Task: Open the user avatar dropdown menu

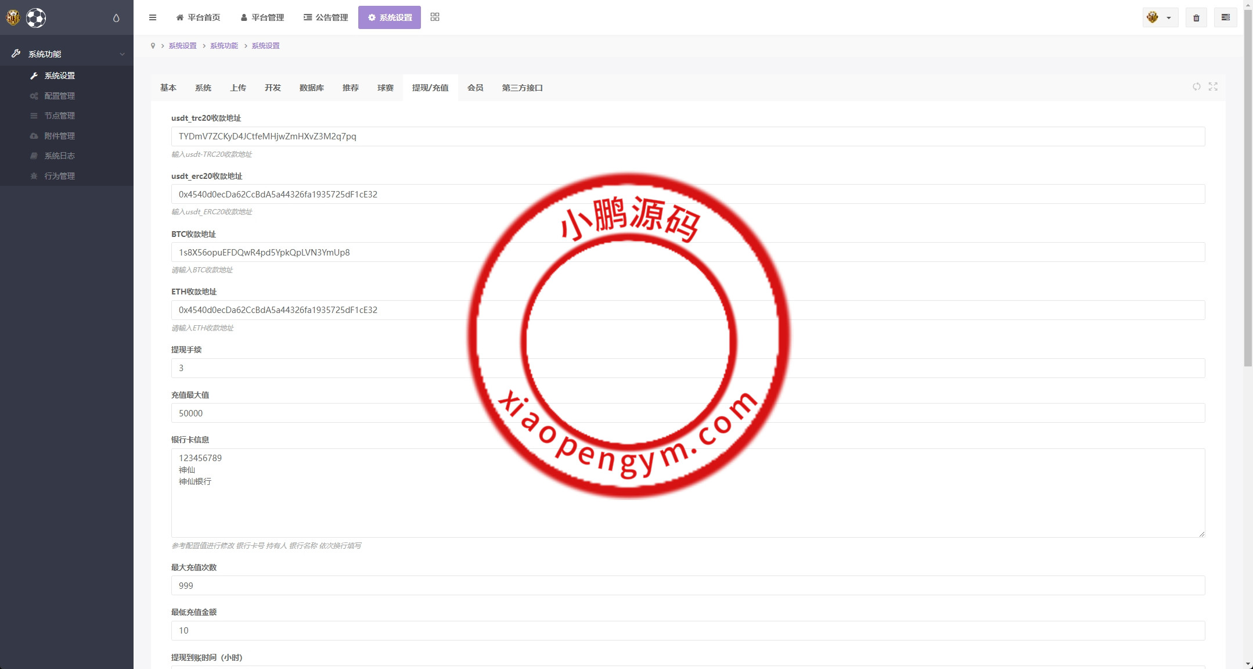Action: [x=1160, y=18]
